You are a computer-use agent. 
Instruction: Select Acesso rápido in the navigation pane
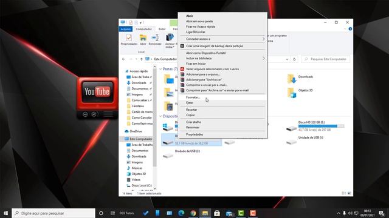click(139, 71)
